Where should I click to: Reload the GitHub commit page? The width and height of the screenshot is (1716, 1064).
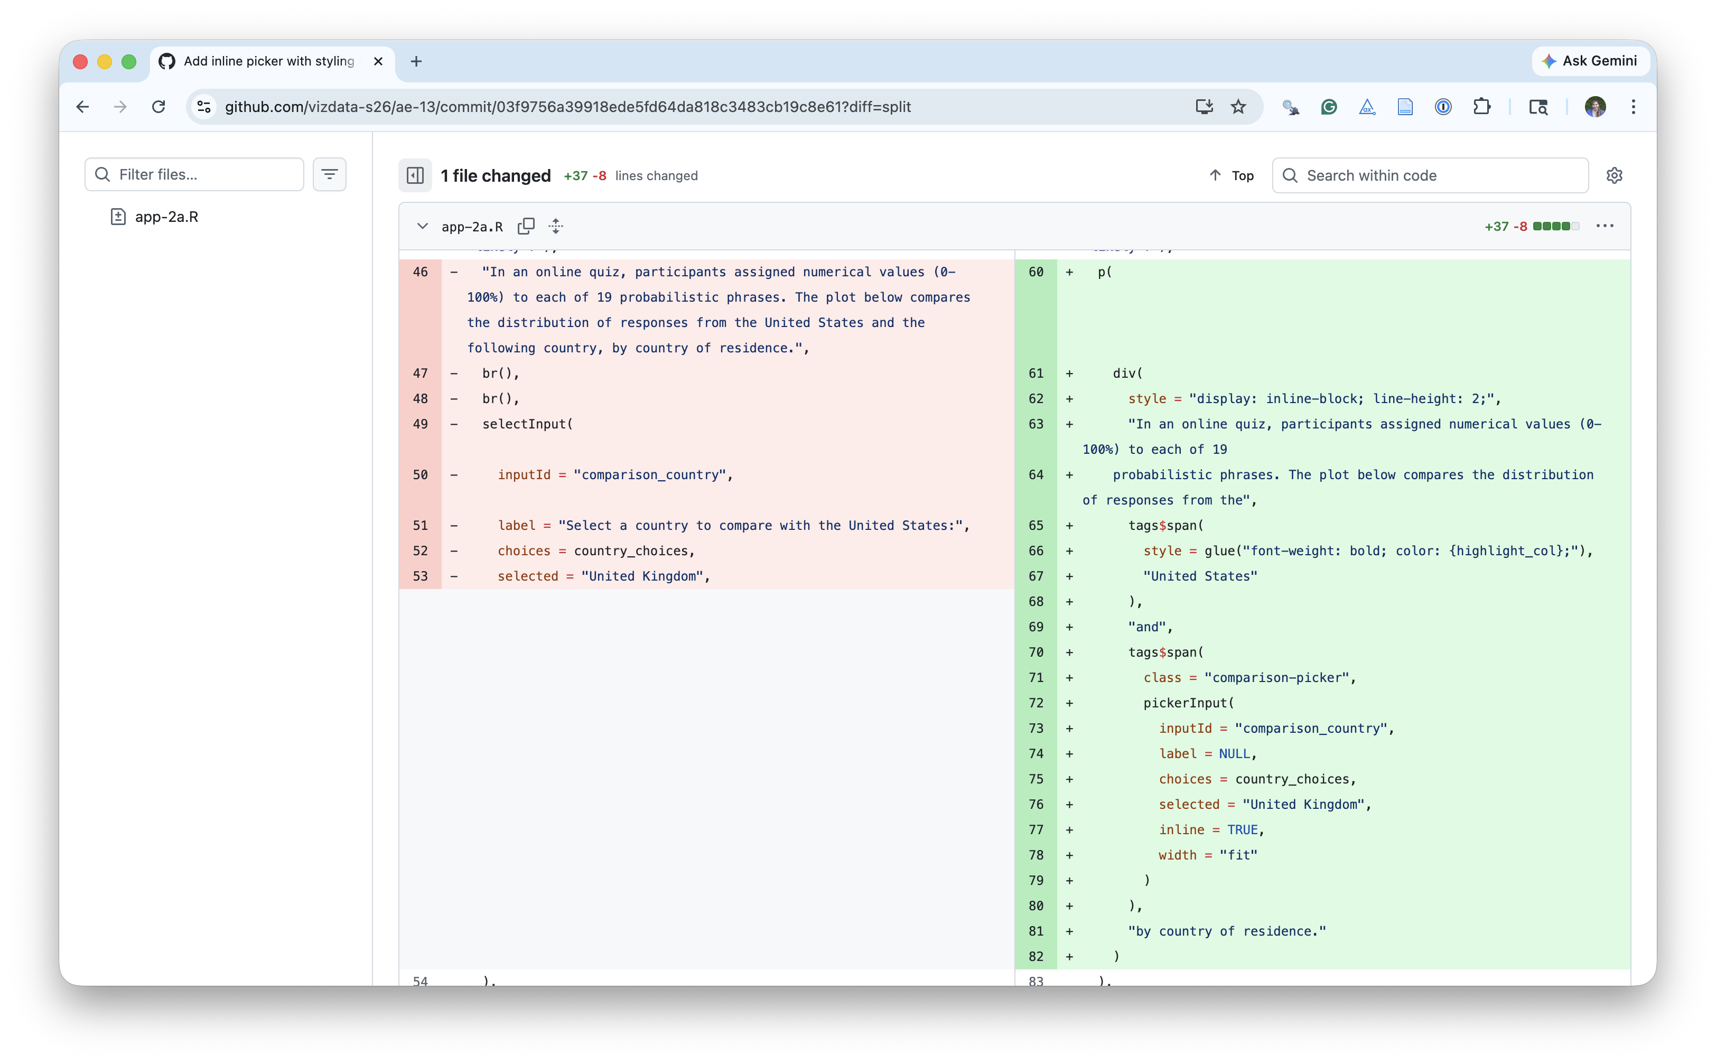coord(158,107)
